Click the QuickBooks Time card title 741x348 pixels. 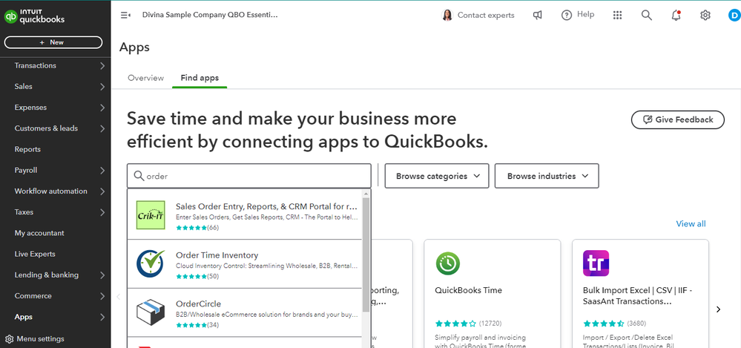click(468, 290)
